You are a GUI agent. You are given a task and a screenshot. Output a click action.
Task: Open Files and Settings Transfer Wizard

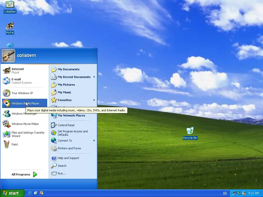(x=24, y=134)
